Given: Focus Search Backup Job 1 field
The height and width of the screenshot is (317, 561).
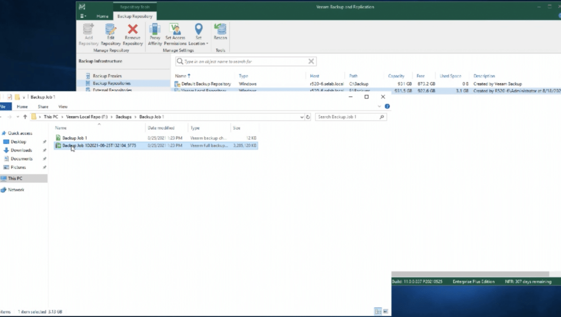Looking at the screenshot, I should (351, 117).
